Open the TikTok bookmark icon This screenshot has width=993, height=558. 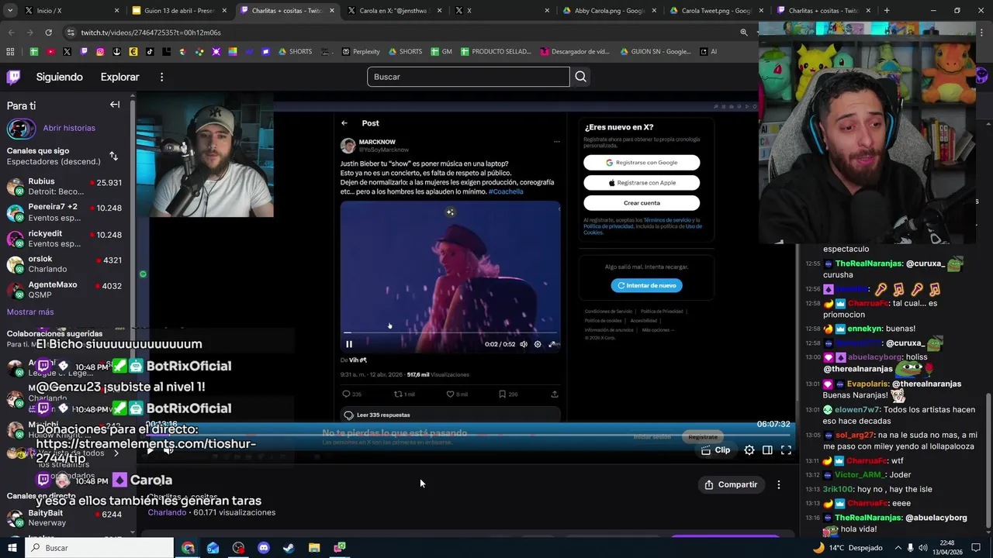click(x=150, y=52)
